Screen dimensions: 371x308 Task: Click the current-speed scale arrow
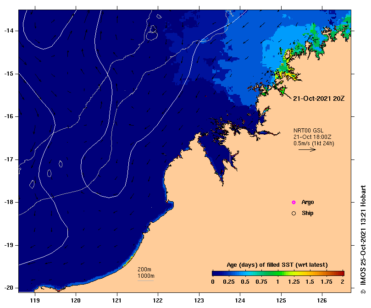[x=307, y=149]
